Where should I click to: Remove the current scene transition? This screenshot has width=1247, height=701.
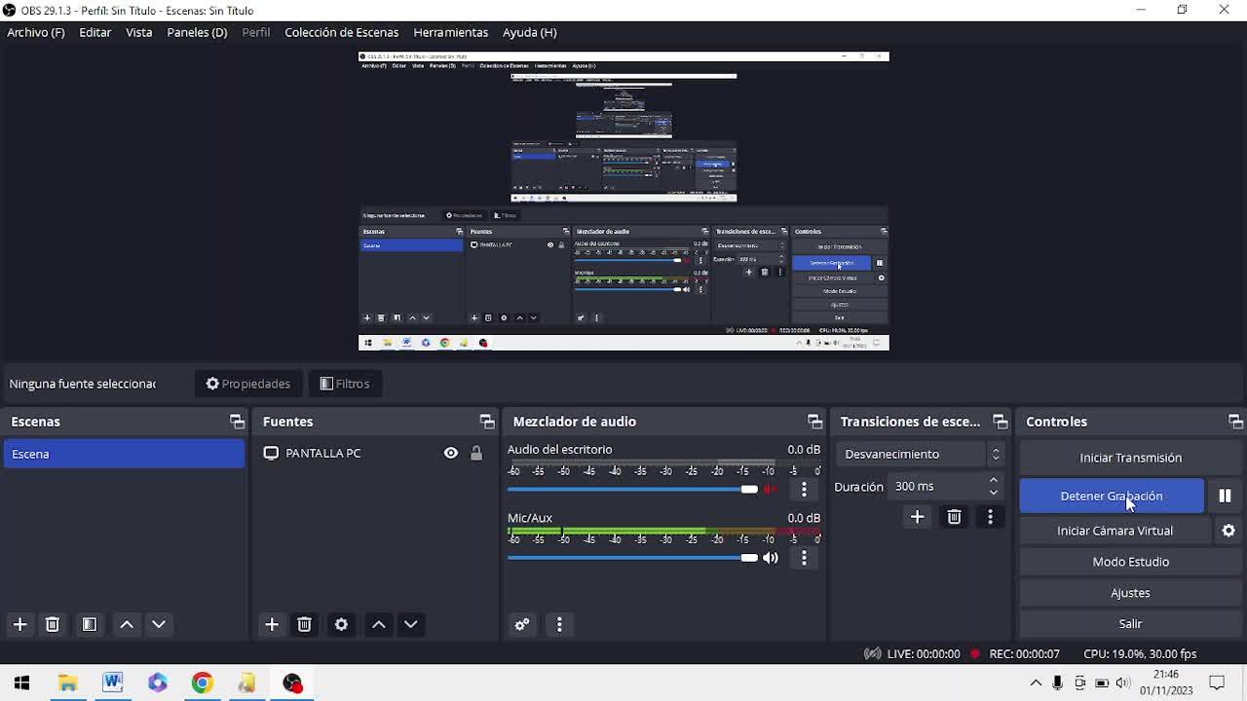(954, 517)
